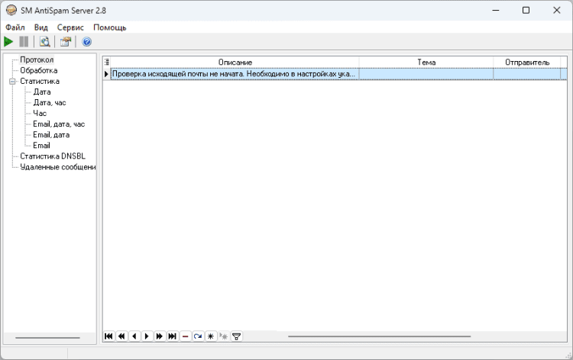Screen dimensions: 573x360
Task: Start the server with green play button
Action: (x=8, y=42)
